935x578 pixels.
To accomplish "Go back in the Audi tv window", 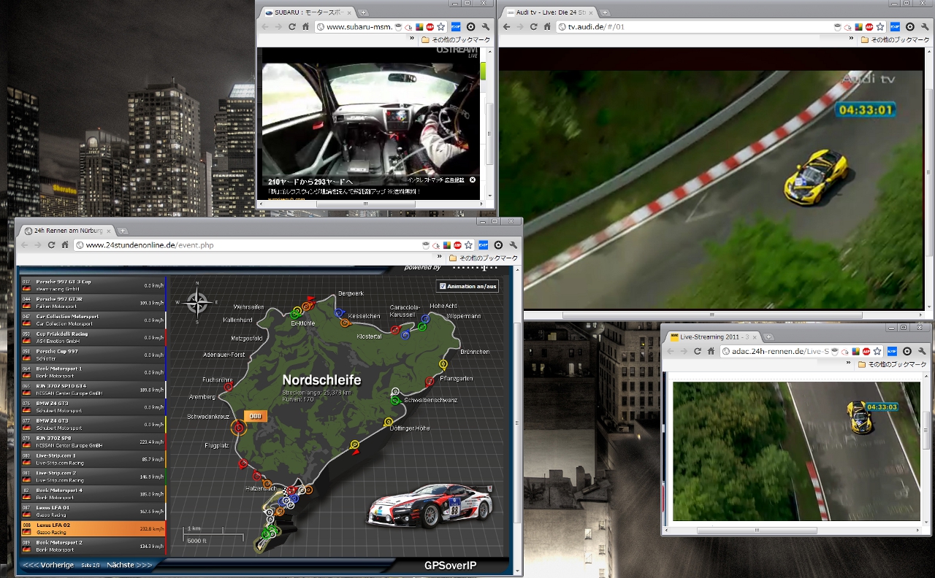I will pyautogui.click(x=507, y=26).
